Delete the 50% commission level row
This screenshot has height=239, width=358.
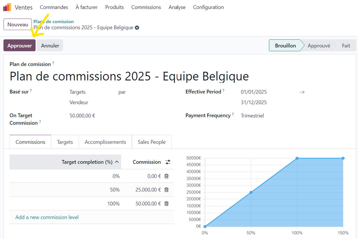pos(167,190)
